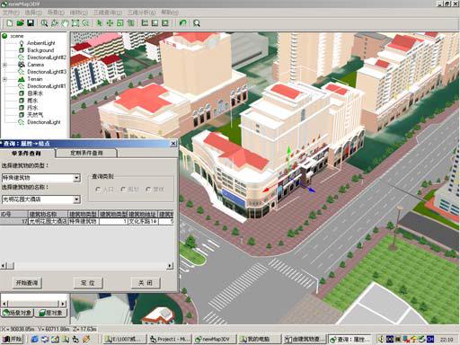Viewport: 460px width, 345px height.
Task: Click the New file toolbar icon
Action: tap(10, 23)
